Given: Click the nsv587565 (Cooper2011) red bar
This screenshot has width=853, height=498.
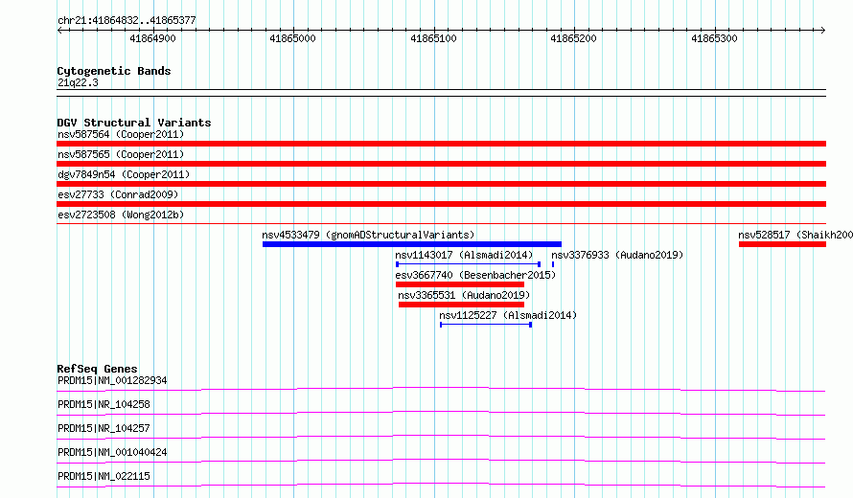Looking at the screenshot, I should [x=441, y=164].
